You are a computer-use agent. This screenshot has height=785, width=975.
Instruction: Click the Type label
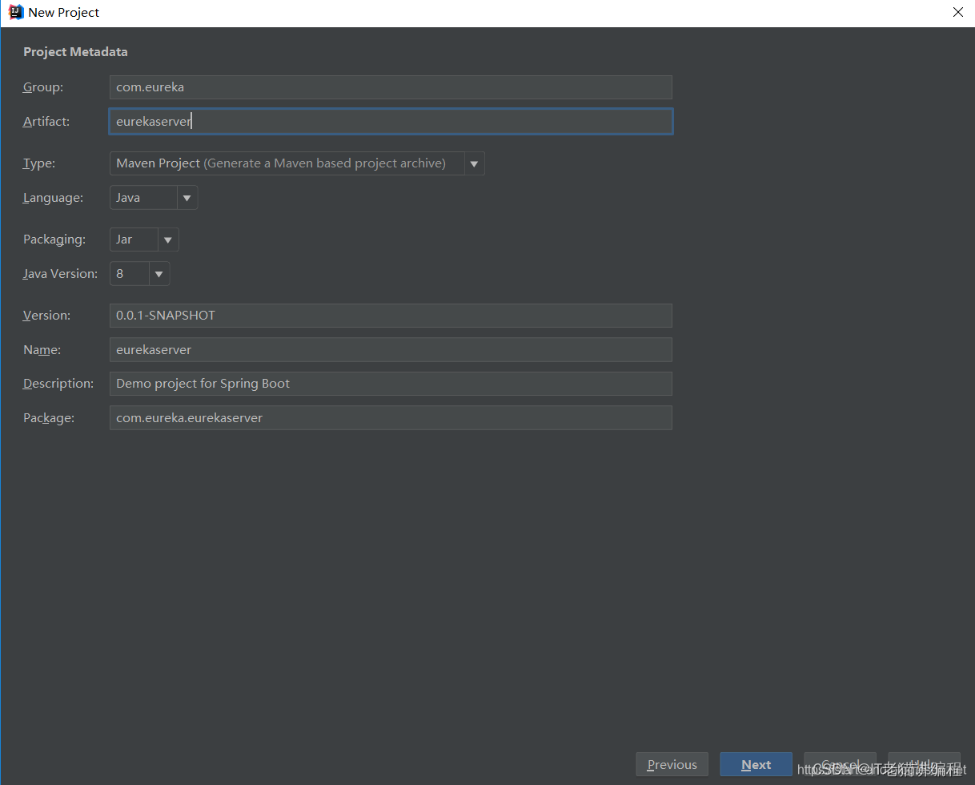coord(39,163)
